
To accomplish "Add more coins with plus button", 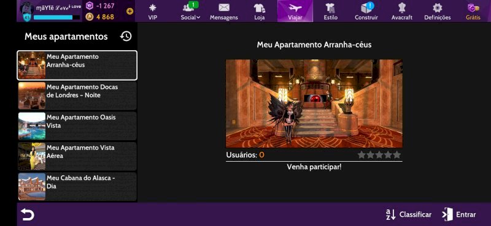I will tap(130, 11).
